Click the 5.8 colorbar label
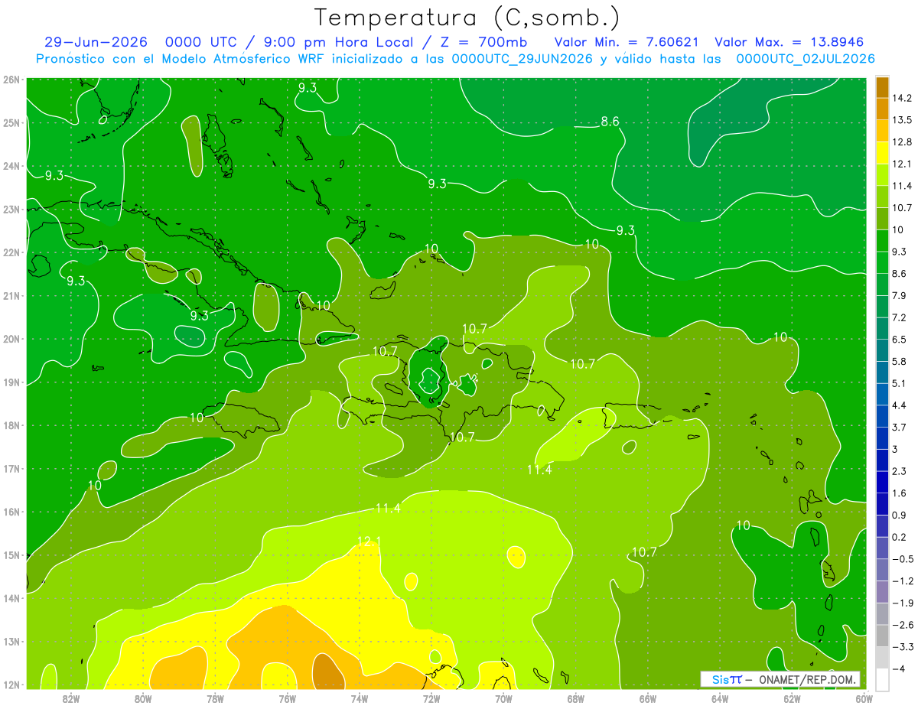Viewport: 918px width, 709px height. coord(900,361)
